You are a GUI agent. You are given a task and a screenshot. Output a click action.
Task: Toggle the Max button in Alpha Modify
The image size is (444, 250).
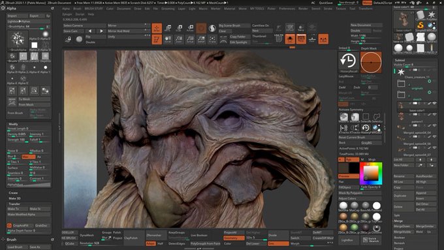click(x=29, y=157)
